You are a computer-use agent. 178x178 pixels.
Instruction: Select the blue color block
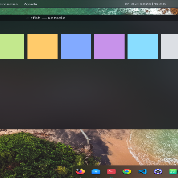tap(76, 46)
